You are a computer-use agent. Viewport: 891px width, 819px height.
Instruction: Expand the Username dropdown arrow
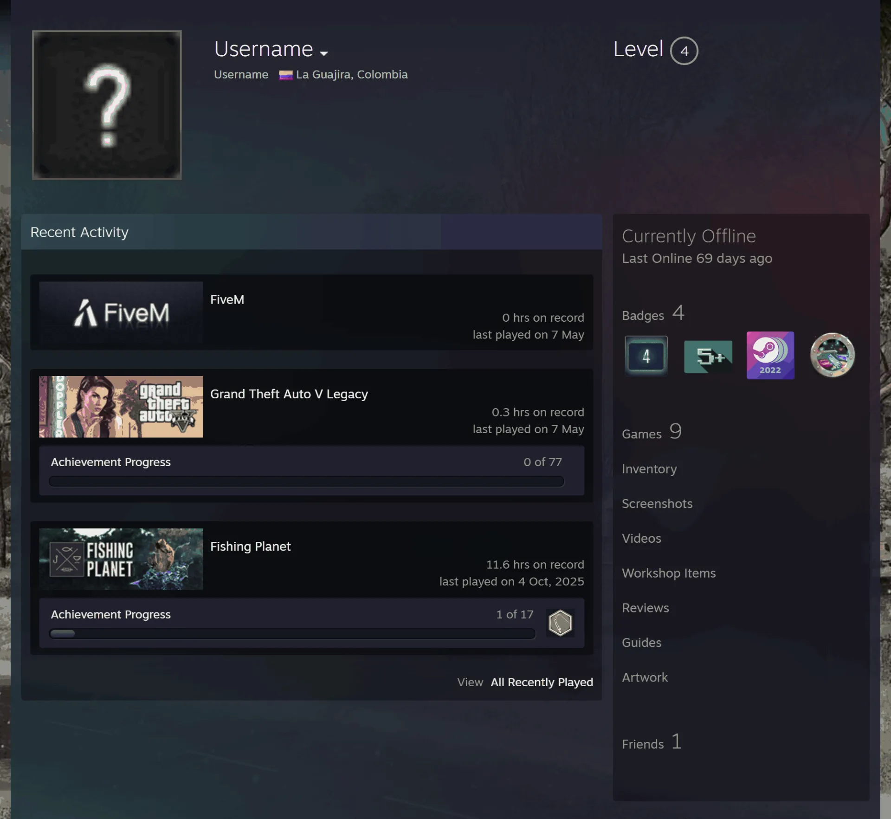coord(324,54)
